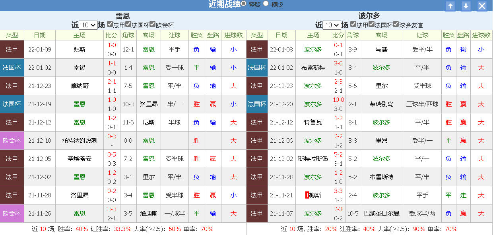Image resolution: width=493 pixels, height=235 pixels.
Task: Click 托特纳姆热刺 home team cell
Action: tap(80, 141)
